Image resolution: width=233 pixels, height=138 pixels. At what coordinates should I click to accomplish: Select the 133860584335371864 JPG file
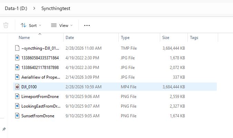coord(40,58)
